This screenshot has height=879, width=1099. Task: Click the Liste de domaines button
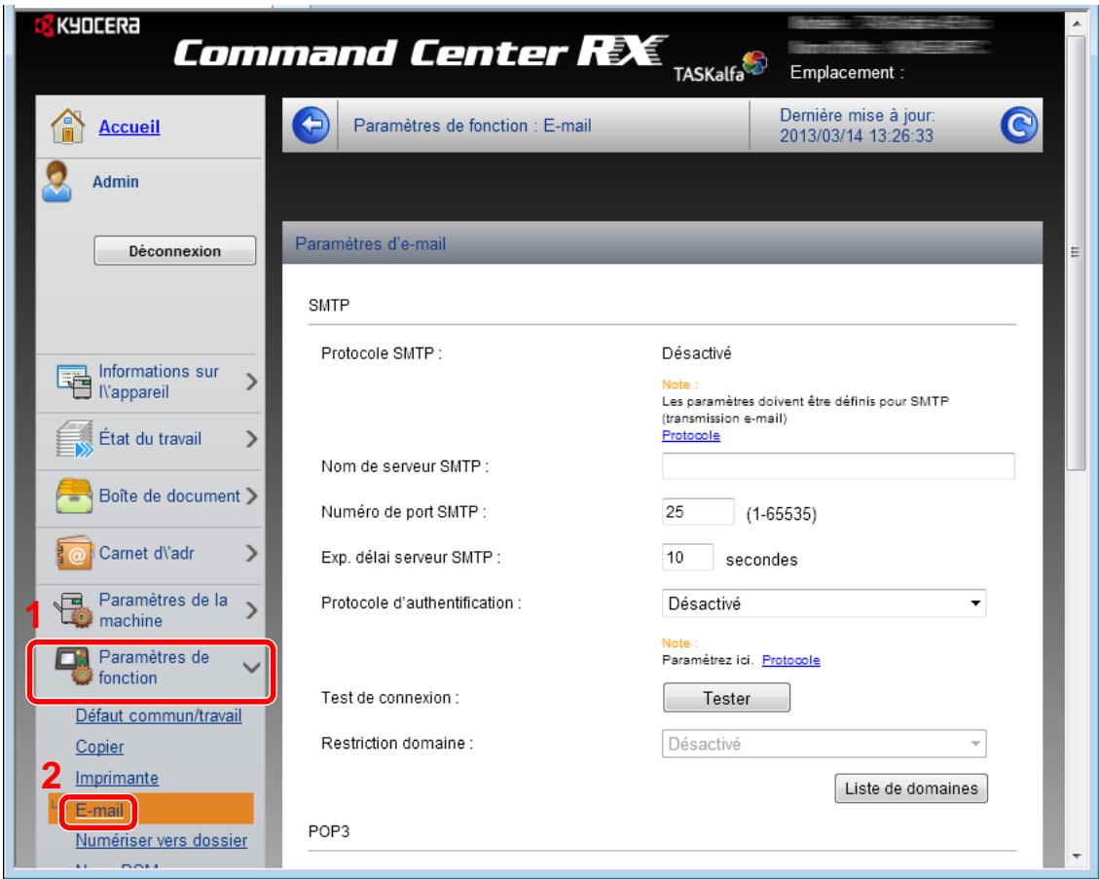click(x=911, y=787)
